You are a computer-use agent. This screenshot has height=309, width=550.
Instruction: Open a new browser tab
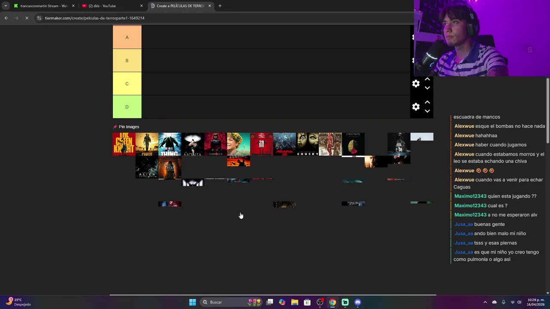tap(220, 6)
